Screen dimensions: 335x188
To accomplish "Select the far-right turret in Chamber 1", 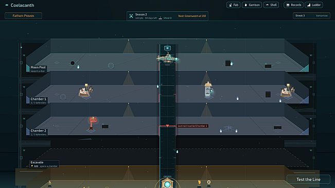I will (288, 90).
